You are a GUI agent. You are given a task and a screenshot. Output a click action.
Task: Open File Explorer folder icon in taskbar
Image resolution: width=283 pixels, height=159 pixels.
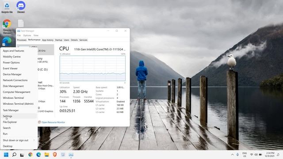(47, 155)
